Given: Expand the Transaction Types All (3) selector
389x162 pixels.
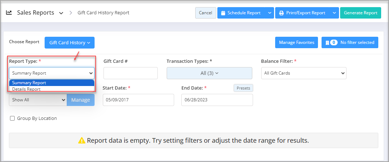Looking at the screenshot, I should [x=209, y=73].
